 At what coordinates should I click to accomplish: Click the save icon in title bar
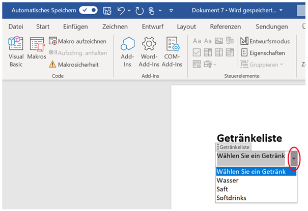[107, 10]
